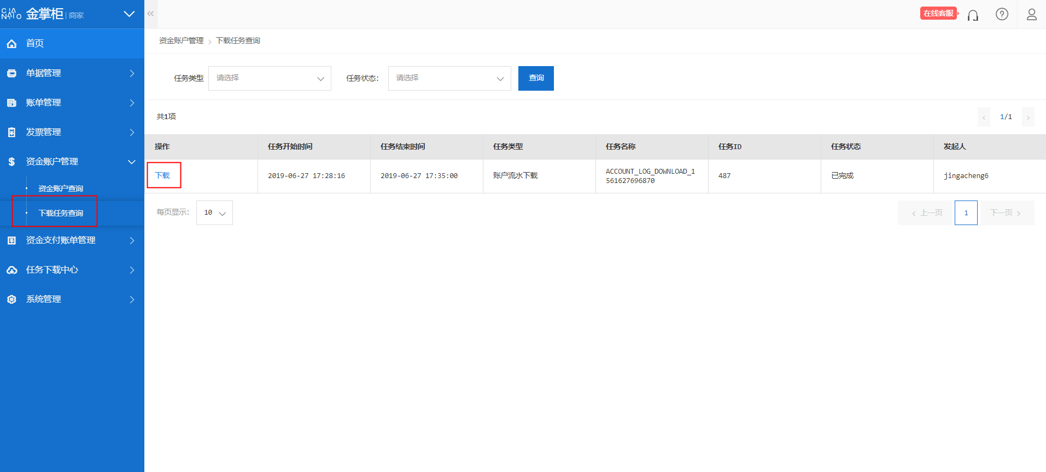Viewport: 1046px width, 472px height.
Task: Click the home icon beside 首页
Action: pyautogui.click(x=11, y=44)
